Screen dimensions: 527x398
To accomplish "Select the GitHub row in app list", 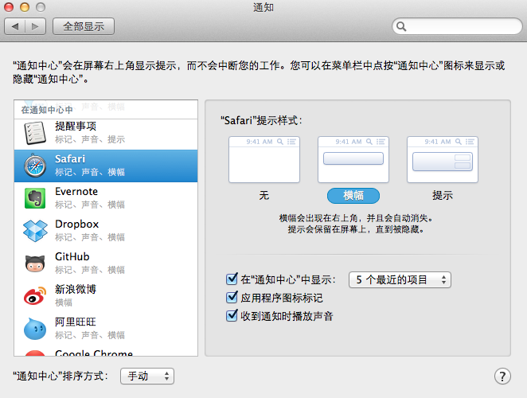I will pyautogui.click(x=106, y=263).
